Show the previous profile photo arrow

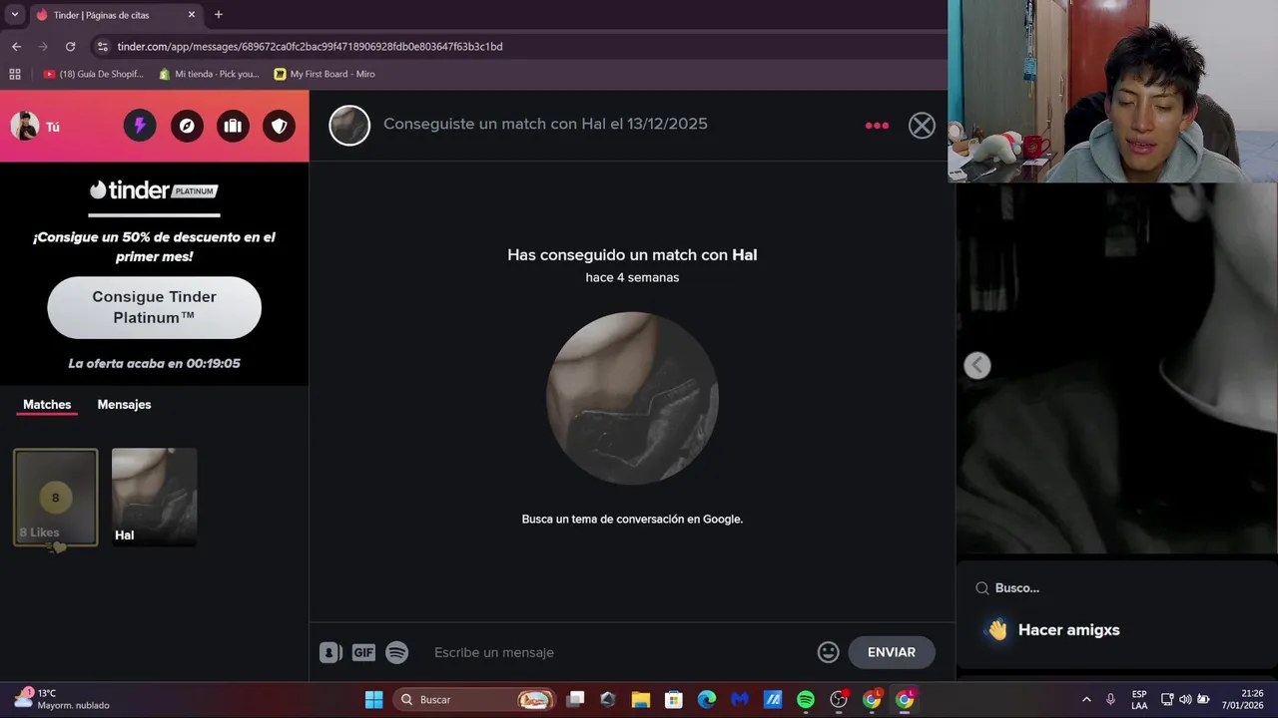tap(977, 365)
